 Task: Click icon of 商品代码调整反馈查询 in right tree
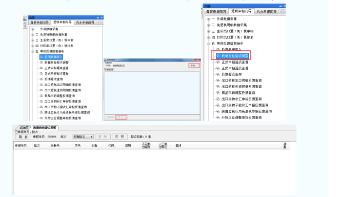(218, 93)
